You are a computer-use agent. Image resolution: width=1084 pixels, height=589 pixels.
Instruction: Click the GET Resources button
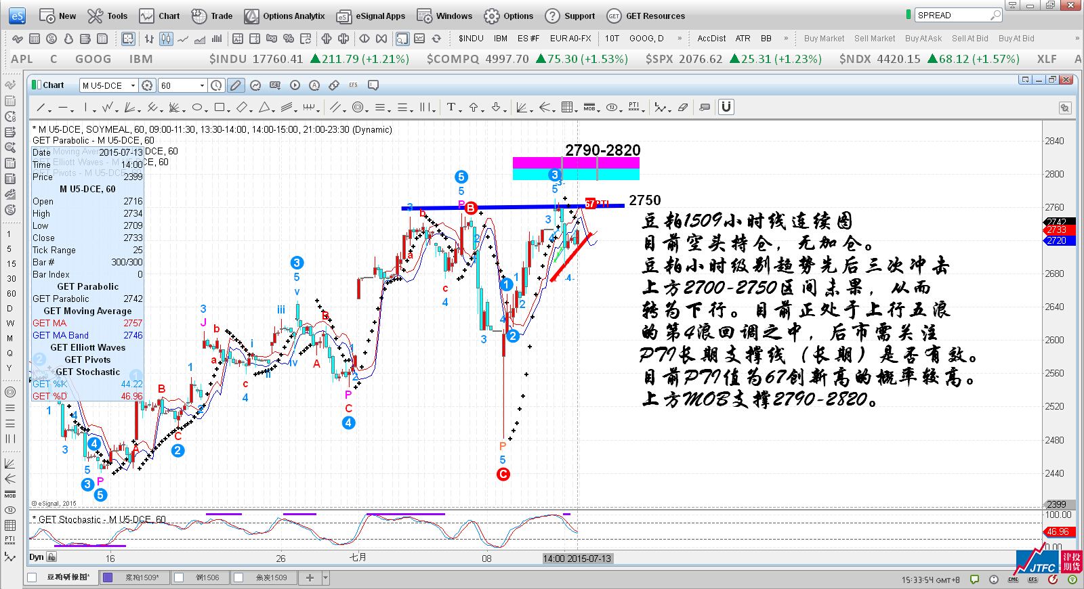click(x=646, y=16)
